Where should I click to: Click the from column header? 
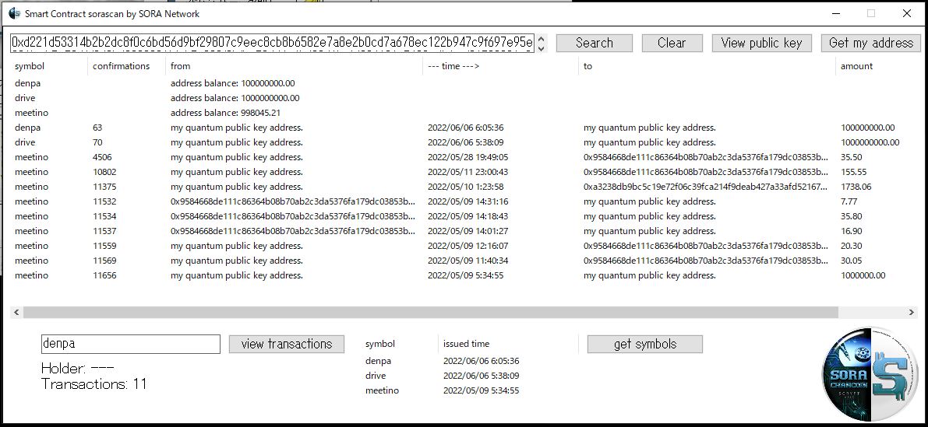[295, 66]
